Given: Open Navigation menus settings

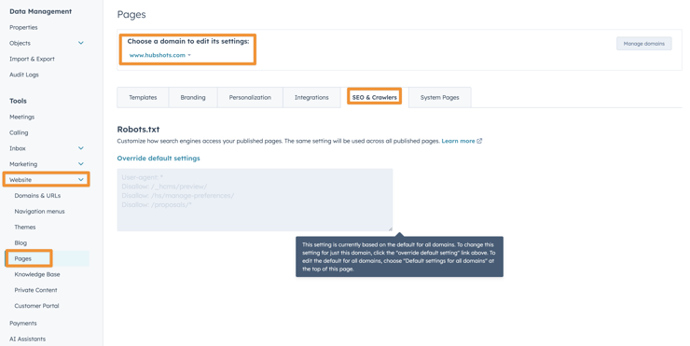Looking at the screenshot, I should click(x=39, y=212).
